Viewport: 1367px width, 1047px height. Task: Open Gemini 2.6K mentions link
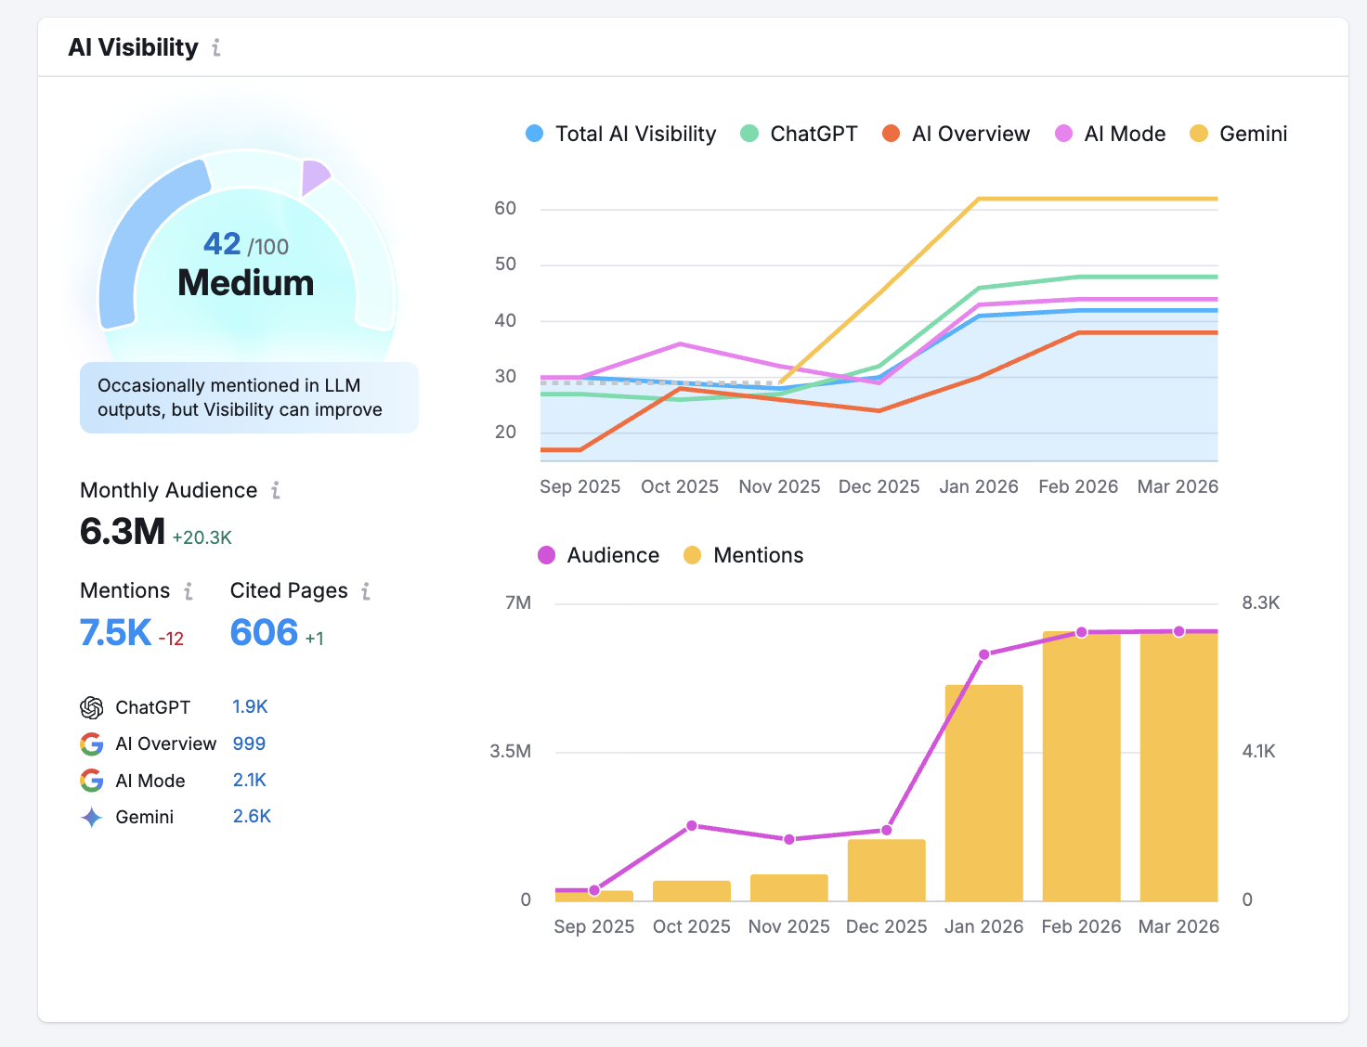pos(252,817)
